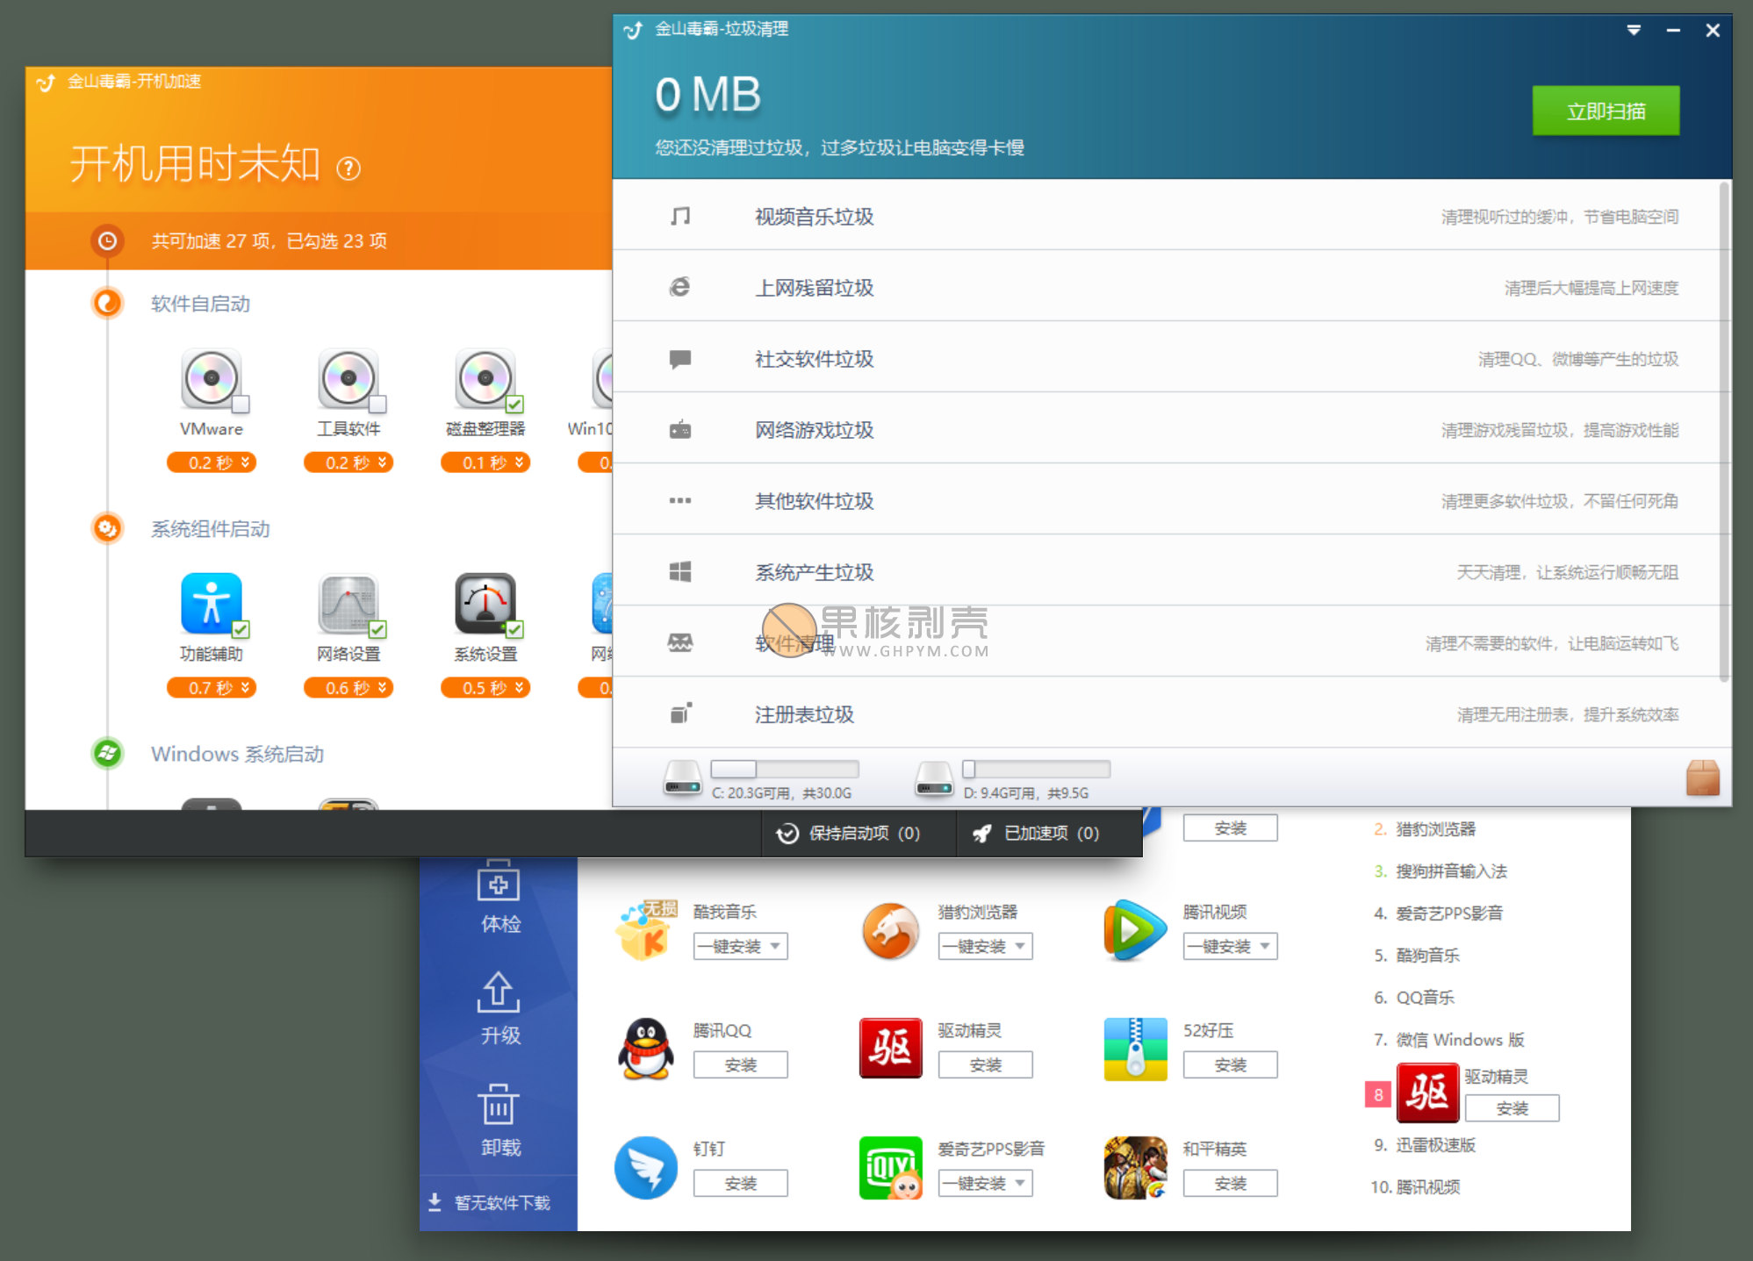Go to 体检 in the software manager sidebar
1753x1261 pixels.
pos(499,896)
